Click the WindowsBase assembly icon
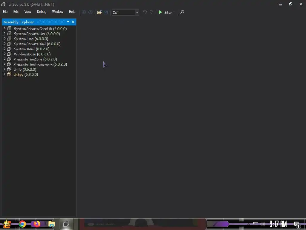 pyautogui.click(x=9, y=54)
